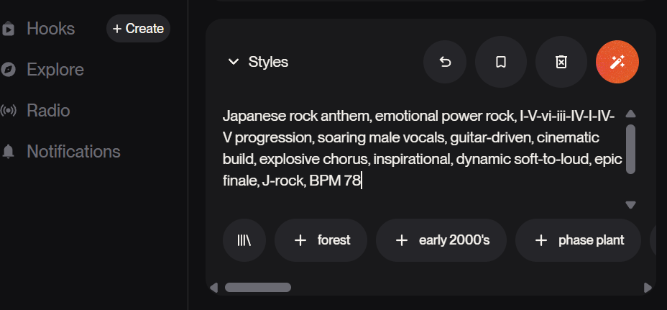Click inside the styles text field
Image resolution: width=667 pixels, height=310 pixels.
pos(420,147)
